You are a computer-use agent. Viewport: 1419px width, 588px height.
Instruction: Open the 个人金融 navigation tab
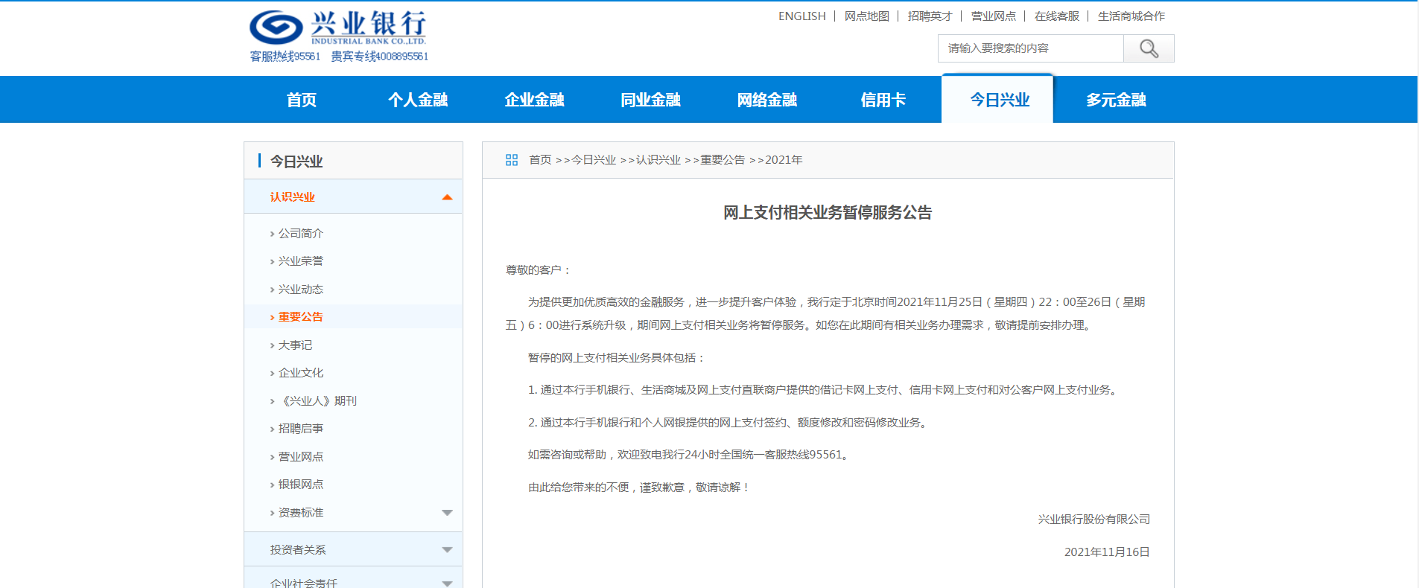tap(418, 100)
